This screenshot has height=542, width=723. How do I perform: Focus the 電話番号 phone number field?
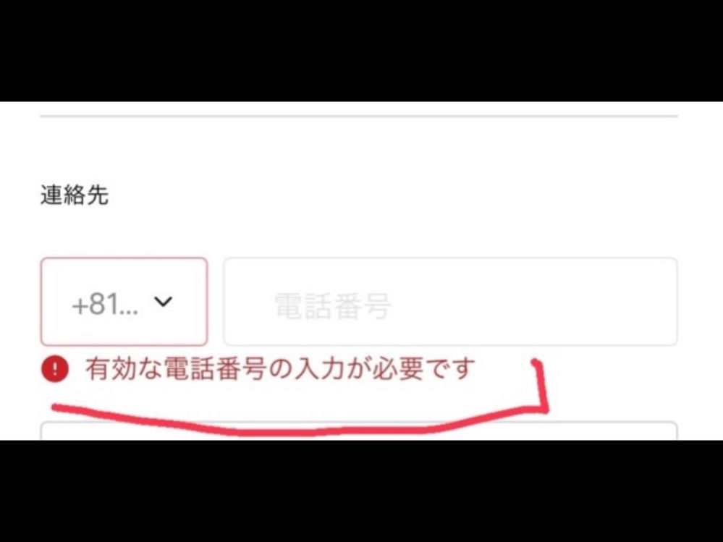pyautogui.click(x=450, y=302)
